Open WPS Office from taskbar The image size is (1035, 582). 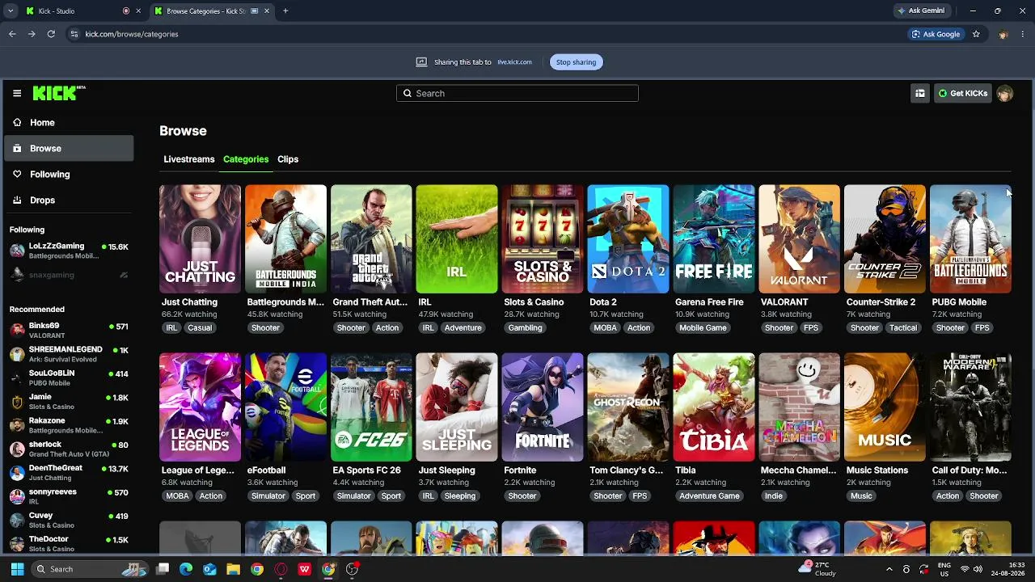[x=305, y=569]
